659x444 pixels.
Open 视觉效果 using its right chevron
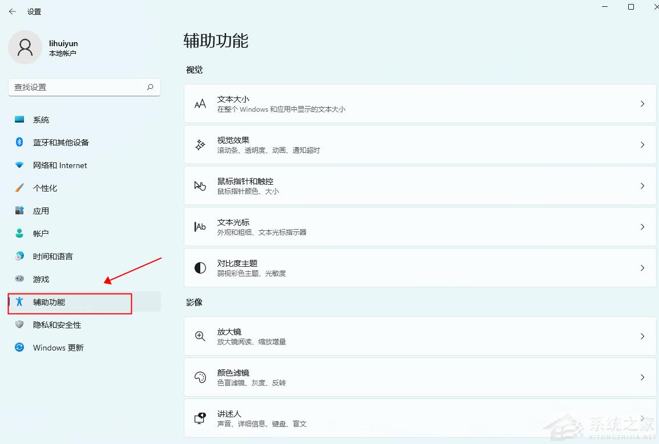(x=642, y=144)
